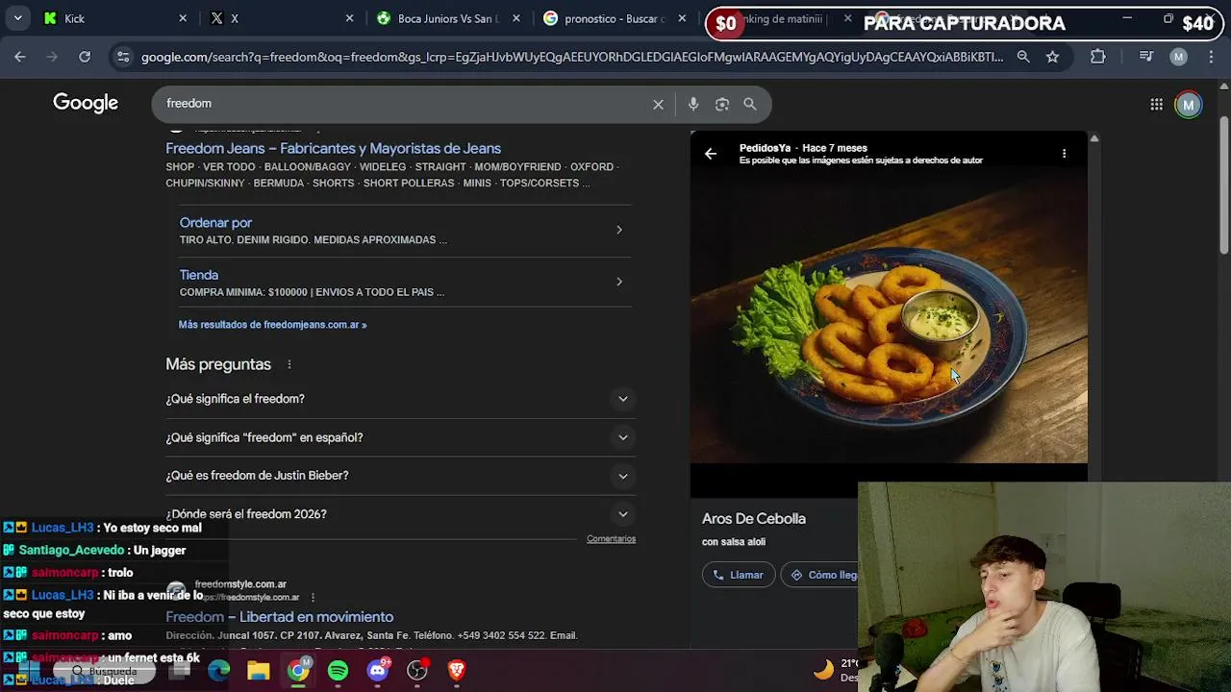Submit search with the magnifier icon
The height and width of the screenshot is (692, 1231).
point(750,104)
